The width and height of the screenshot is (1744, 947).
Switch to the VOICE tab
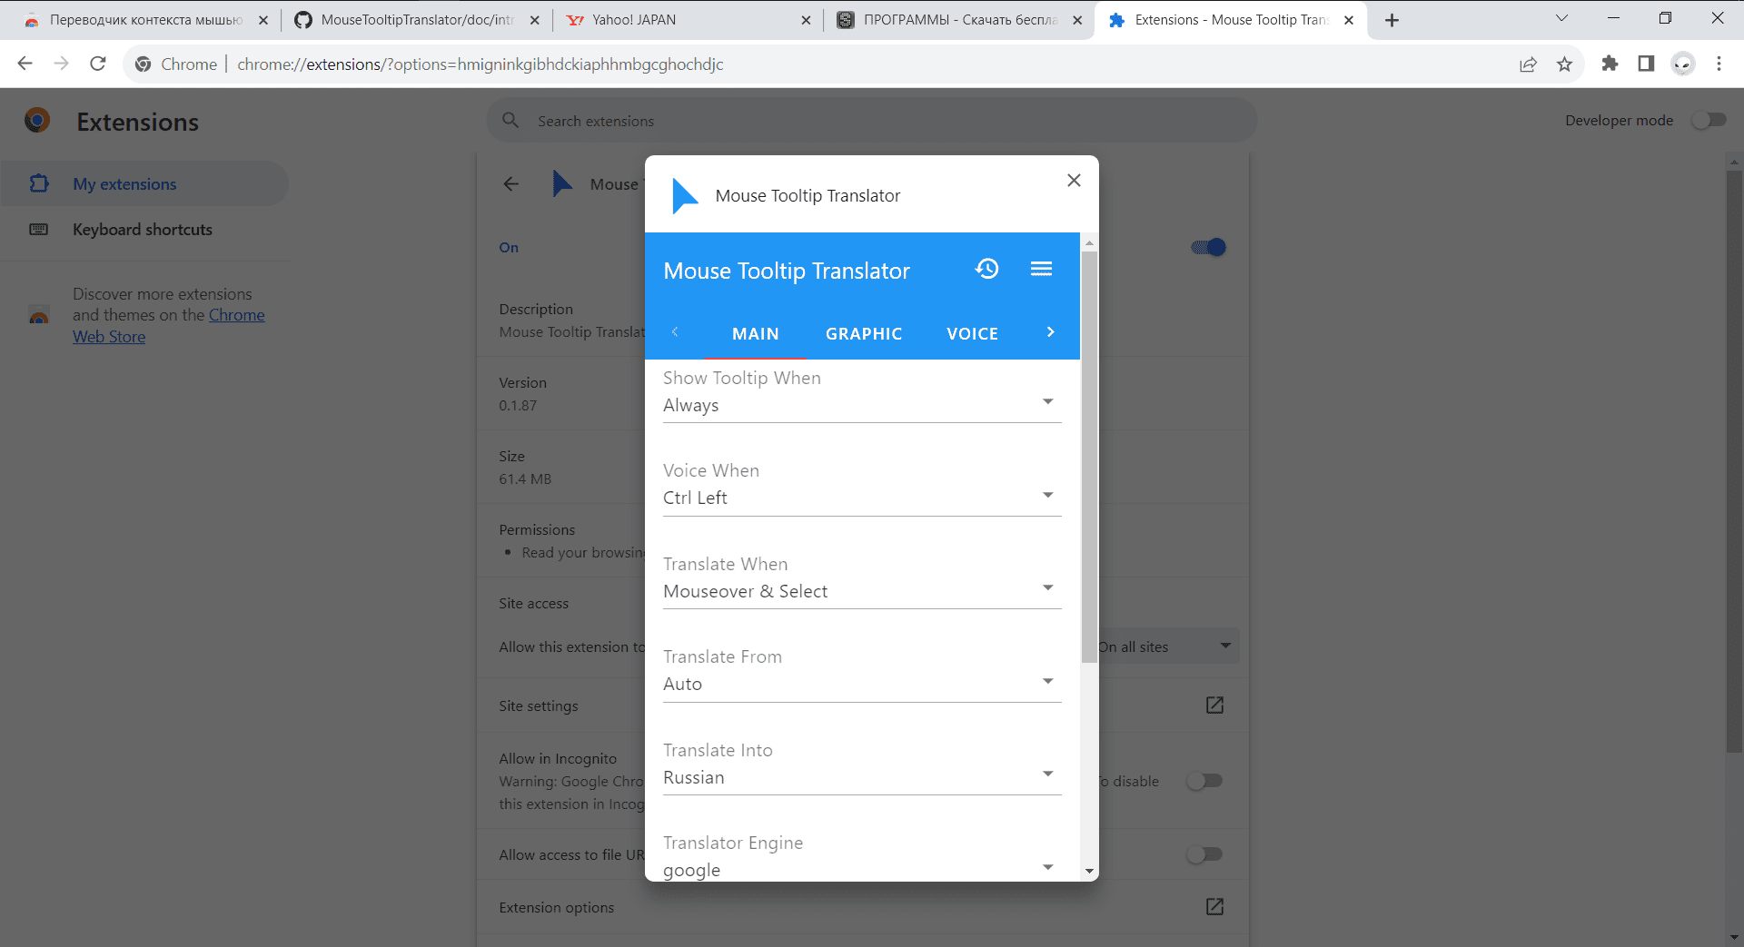(972, 333)
